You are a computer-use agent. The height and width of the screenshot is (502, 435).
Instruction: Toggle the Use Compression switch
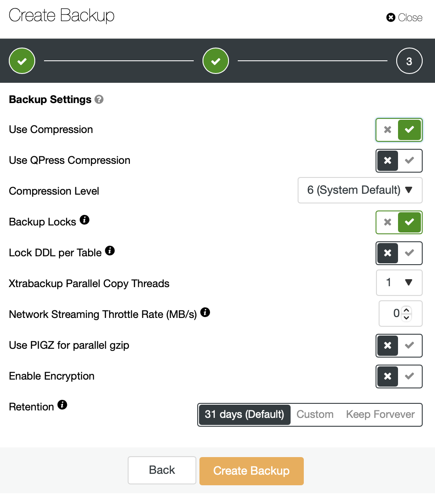tap(399, 129)
